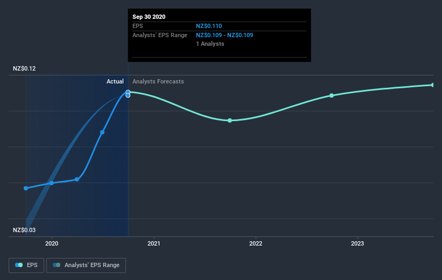Click the 1 Analysts text in tooltip
This screenshot has width=442, height=280.
point(210,44)
